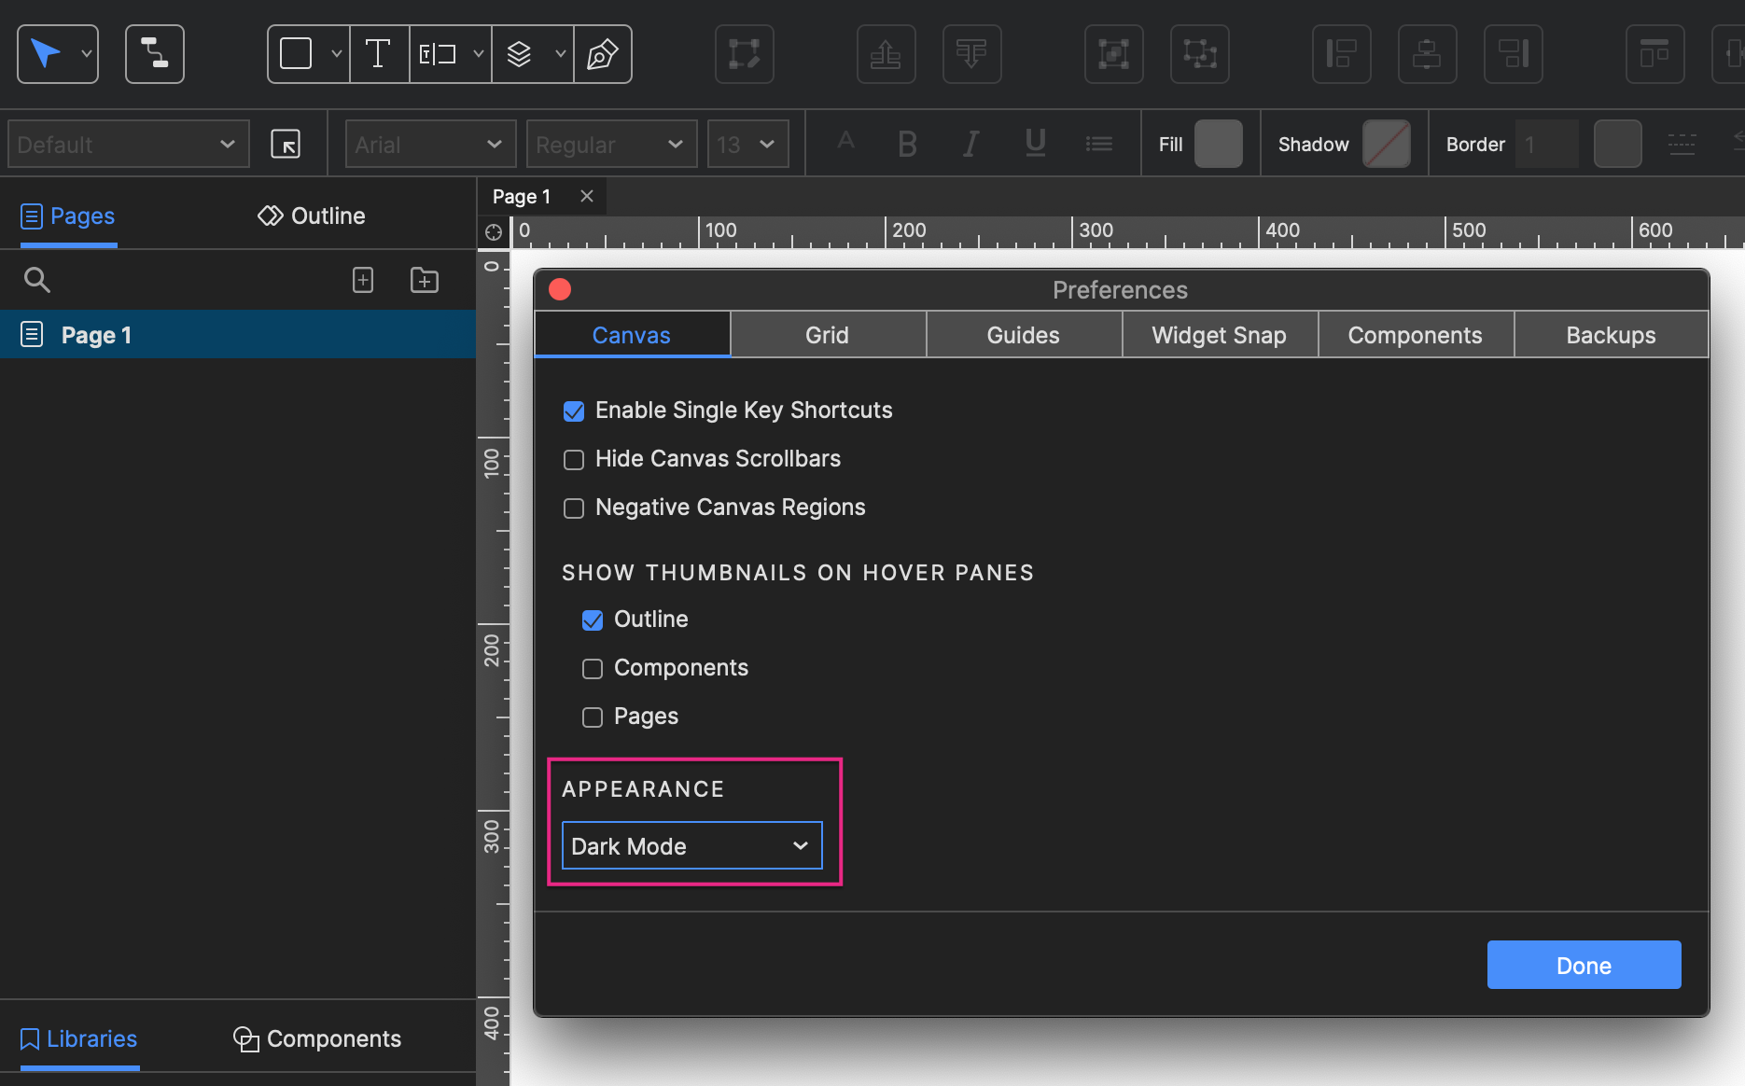1745x1086 pixels.
Task: Click the Add Folder icon
Action: 425,280
